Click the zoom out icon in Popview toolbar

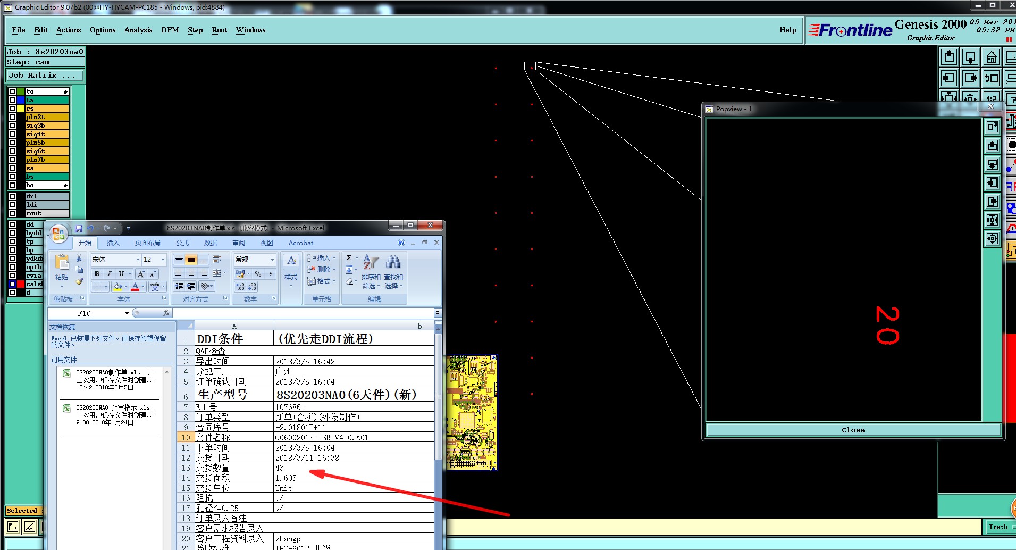pyautogui.click(x=992, y=238)
